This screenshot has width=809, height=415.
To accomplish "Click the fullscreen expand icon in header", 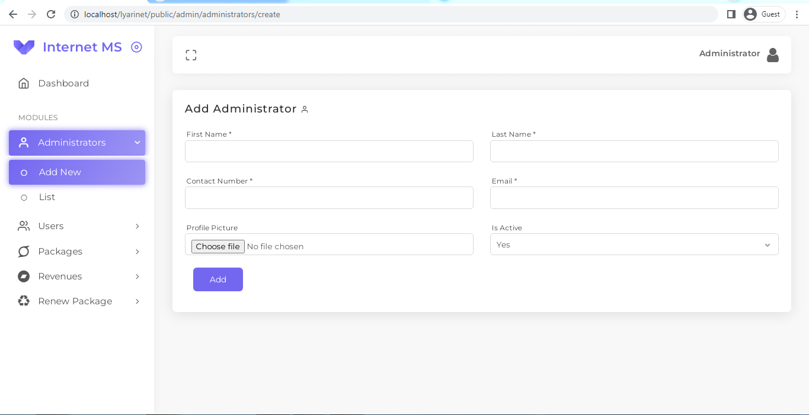I will click(191, 54).
